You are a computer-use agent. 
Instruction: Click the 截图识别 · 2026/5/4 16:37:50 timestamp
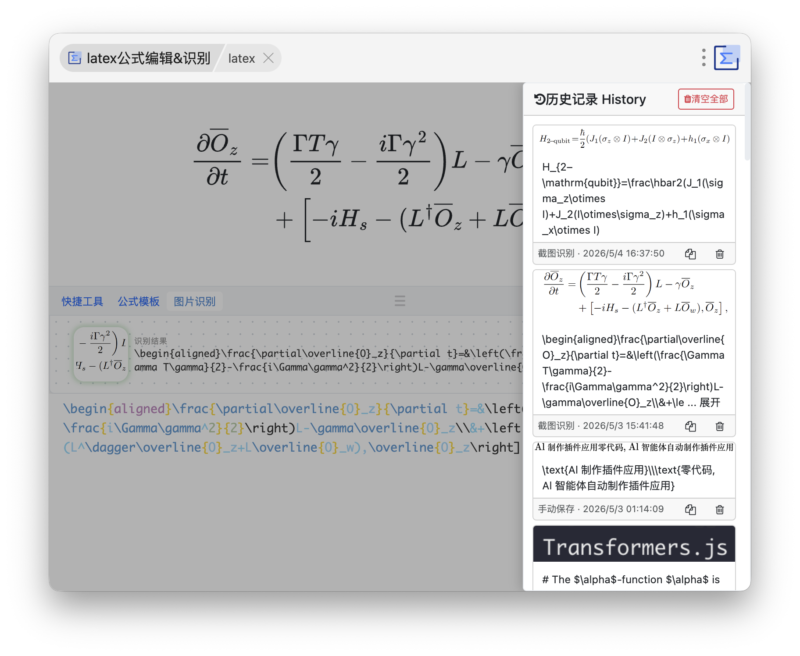pos(601,253)
